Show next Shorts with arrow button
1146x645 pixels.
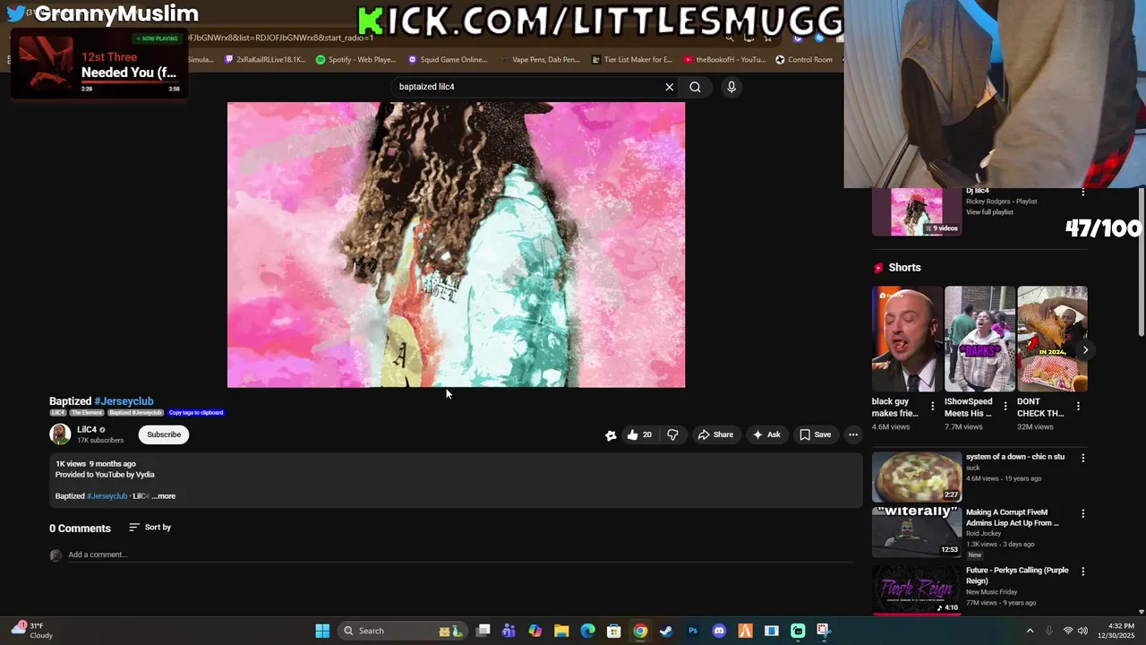point(1085,350)
